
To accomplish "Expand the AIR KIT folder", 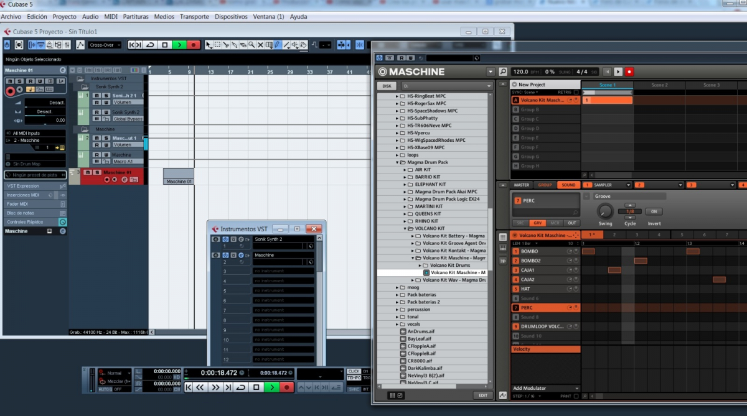I will 404,170.
